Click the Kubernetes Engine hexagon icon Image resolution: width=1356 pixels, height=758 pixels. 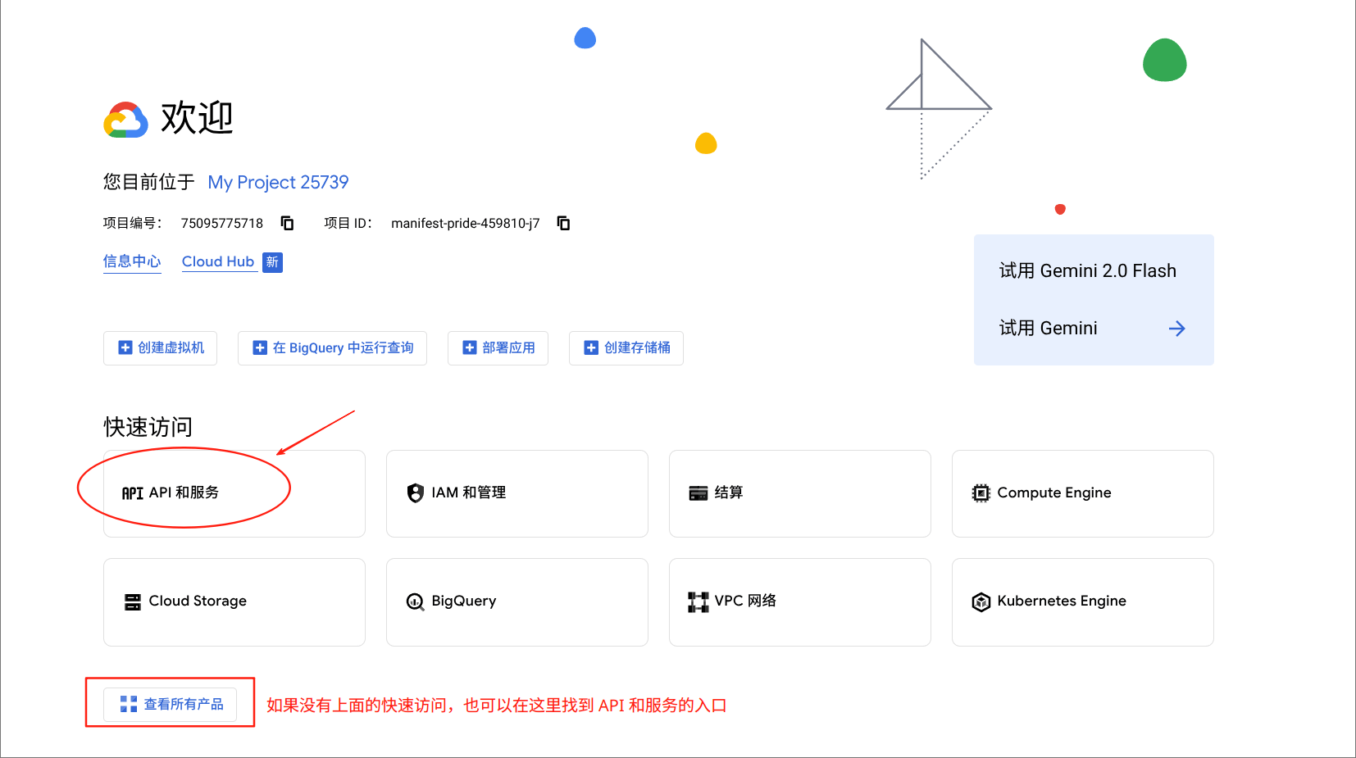pyautogui.click(x=981, y=601)
